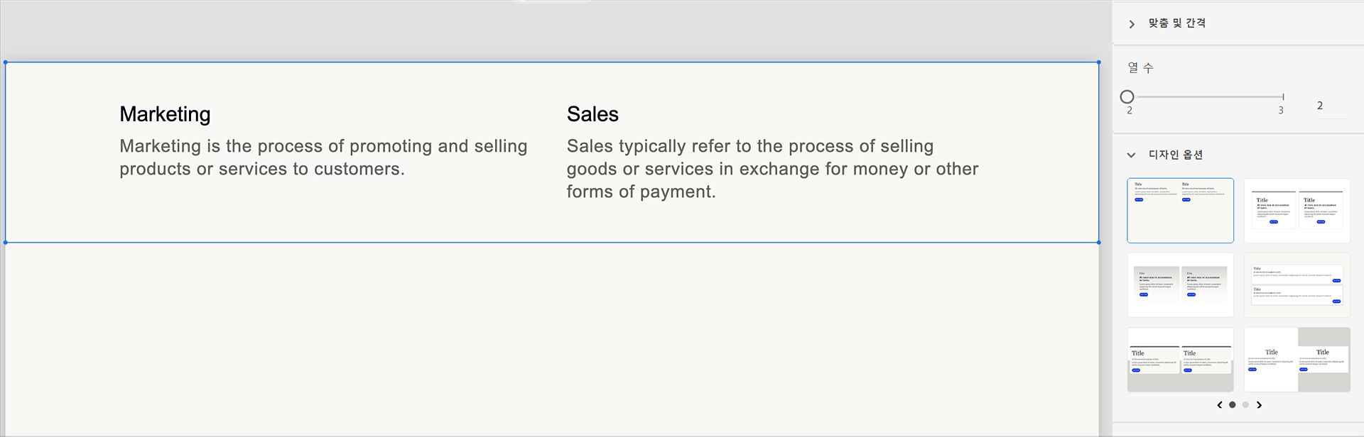Screen dimensions: 1364x437
Task: Pick the gray gradient card design option
Action: 1180,284
